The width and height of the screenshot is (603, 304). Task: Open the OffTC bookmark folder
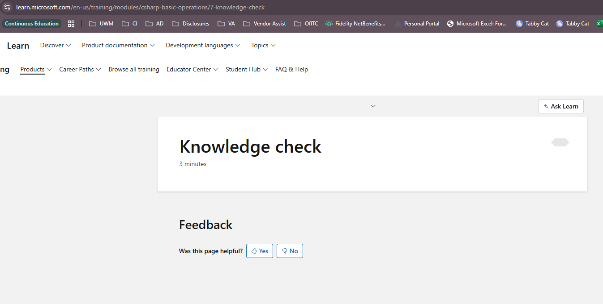click(x=306, y=24)
